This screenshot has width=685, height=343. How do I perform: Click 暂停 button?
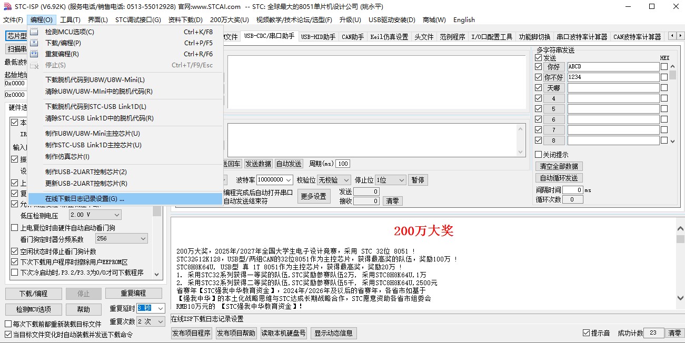click(x=418, y=180)
